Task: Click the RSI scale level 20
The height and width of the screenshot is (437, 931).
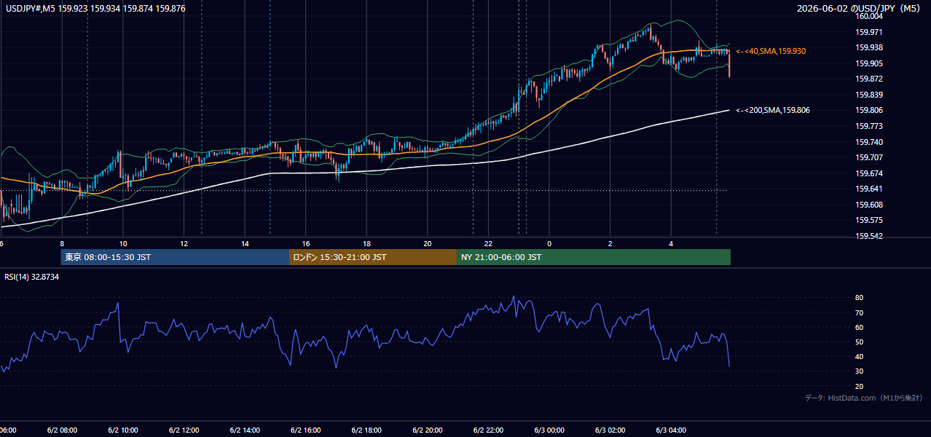Action: [859, 386]
